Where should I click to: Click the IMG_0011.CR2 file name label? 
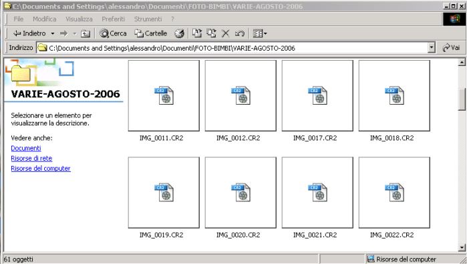(162, 138)
